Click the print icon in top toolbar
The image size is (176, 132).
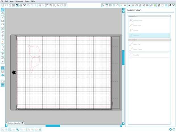point(21,5)
